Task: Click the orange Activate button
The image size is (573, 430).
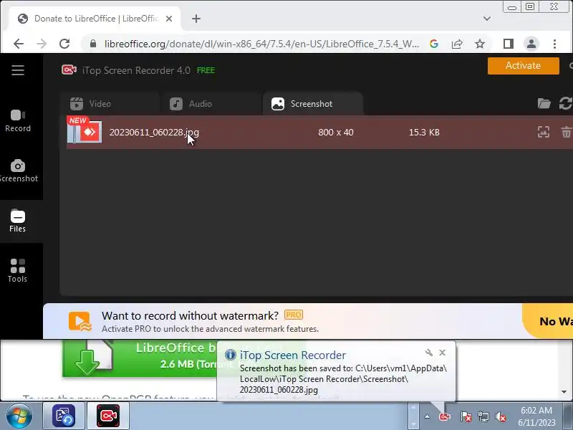Action: pos(524,66)
